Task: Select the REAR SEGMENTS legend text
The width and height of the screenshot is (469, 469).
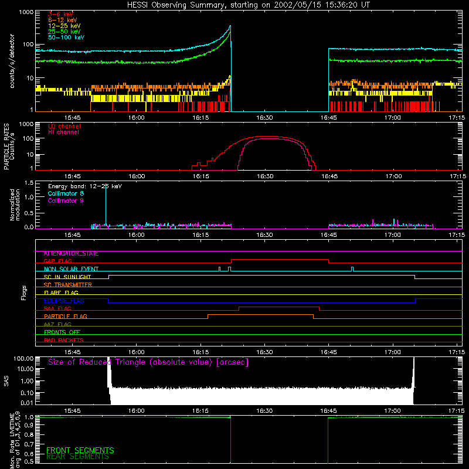Action: tap(78, 457)
